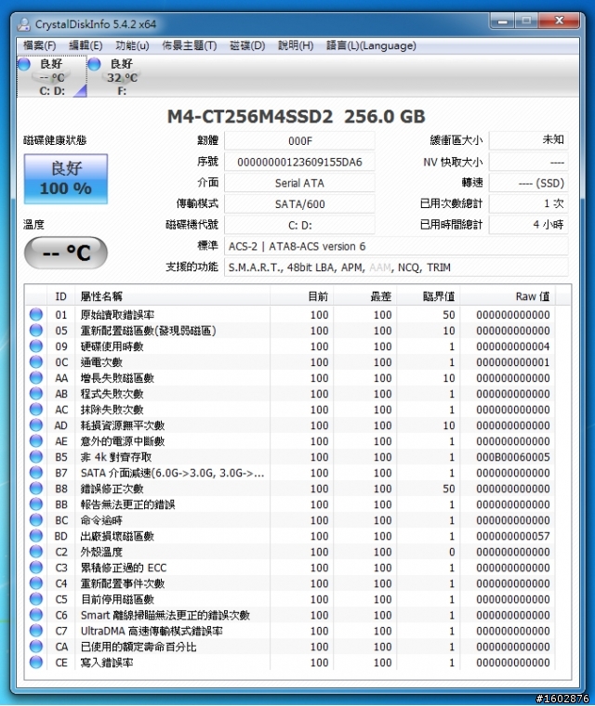The width and height of the screenshot is (595, 706).
Task: Open the 檔案(F) menu
Action: coord(39,46)
